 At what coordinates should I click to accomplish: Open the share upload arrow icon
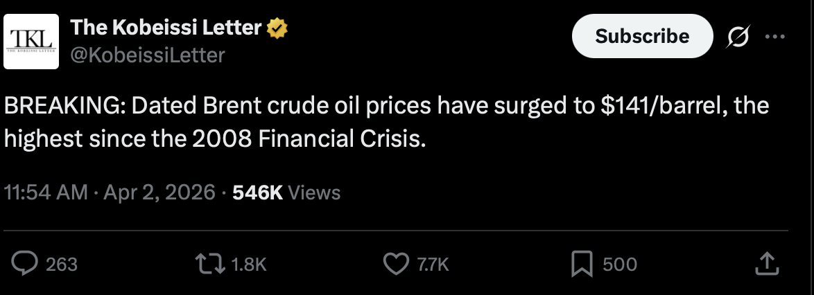point(767,263)
